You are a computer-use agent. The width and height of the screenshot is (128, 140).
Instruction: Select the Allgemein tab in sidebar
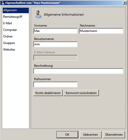[x=16, y=10]
